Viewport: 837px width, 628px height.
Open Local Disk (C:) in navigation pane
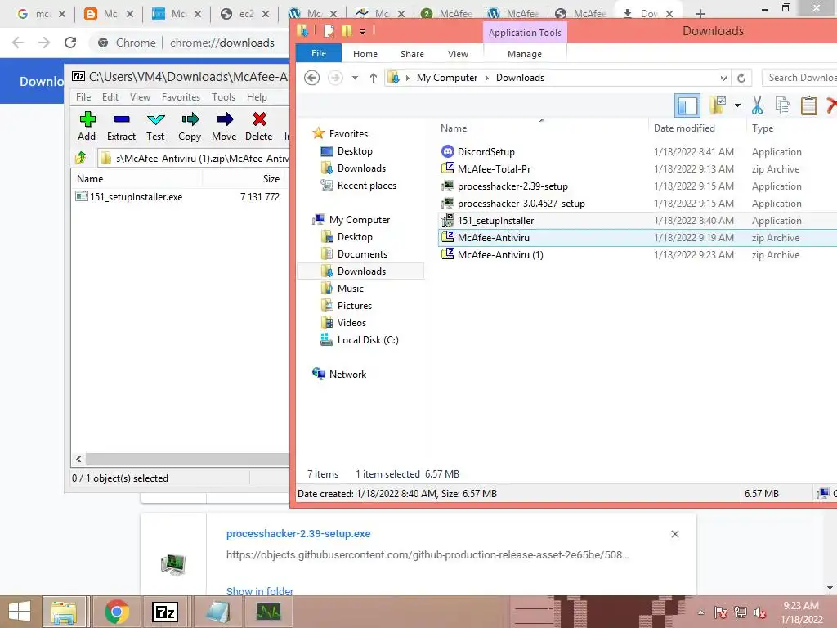[368, 340]
